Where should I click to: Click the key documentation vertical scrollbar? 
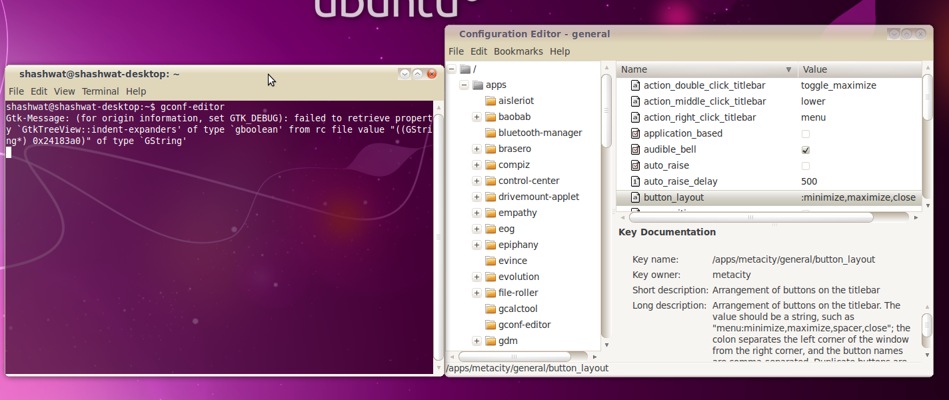pyautogui.click(x=926, y=326)
